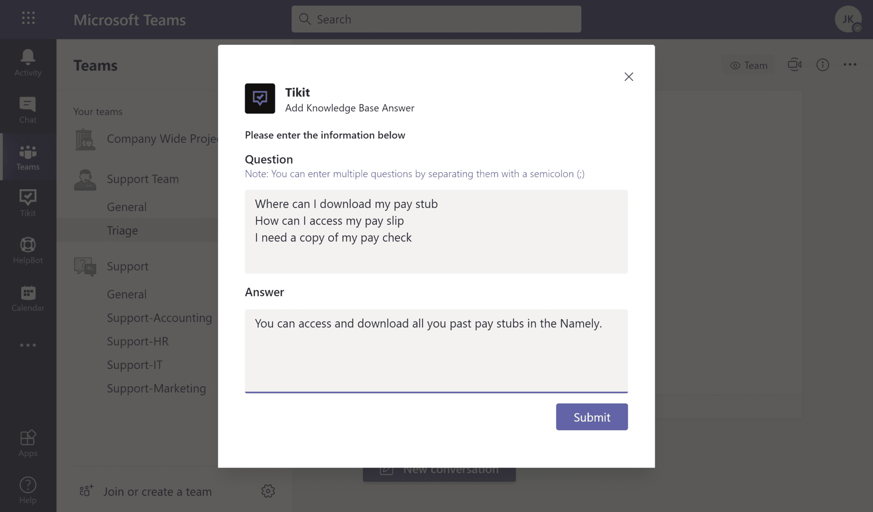Viewport: 873px width, 512px height.
Task: Open the Apps store
Action: point(28,443)
